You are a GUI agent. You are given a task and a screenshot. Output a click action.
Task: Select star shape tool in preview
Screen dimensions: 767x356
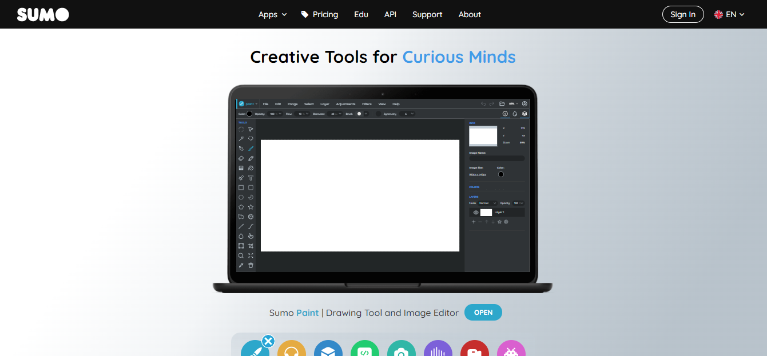coord(251,207)
